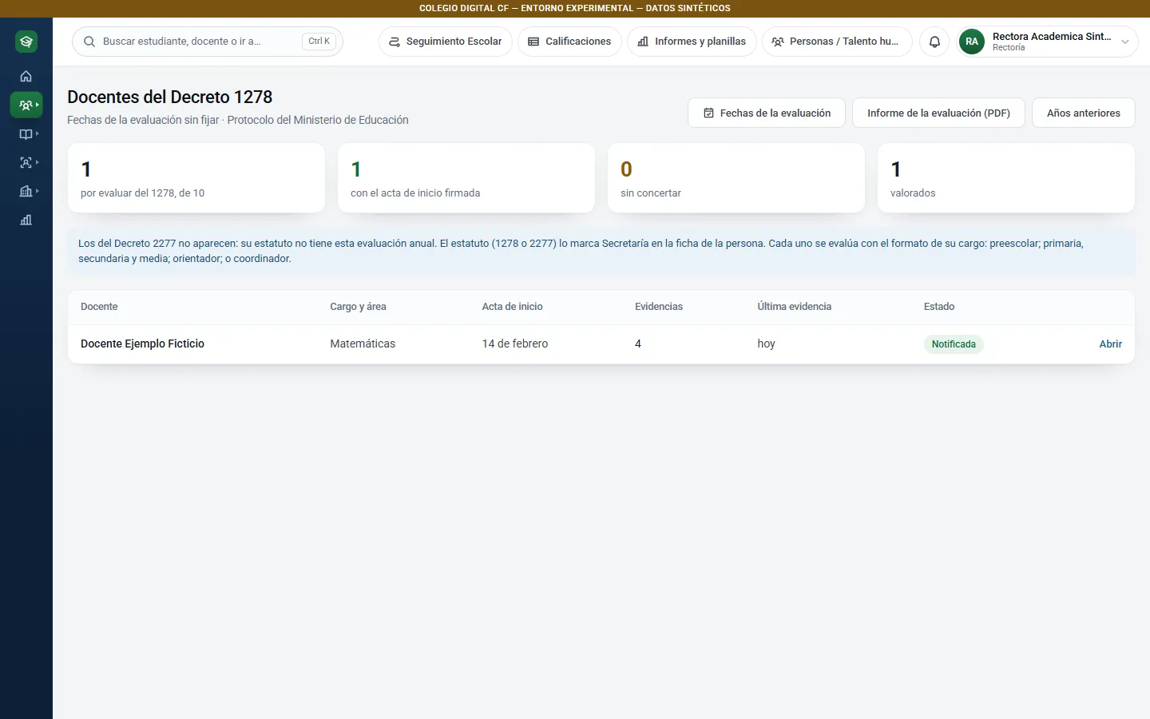Open Años anteriores
This screenshot has height=719, width=1150.
[x=1084, y=113]
